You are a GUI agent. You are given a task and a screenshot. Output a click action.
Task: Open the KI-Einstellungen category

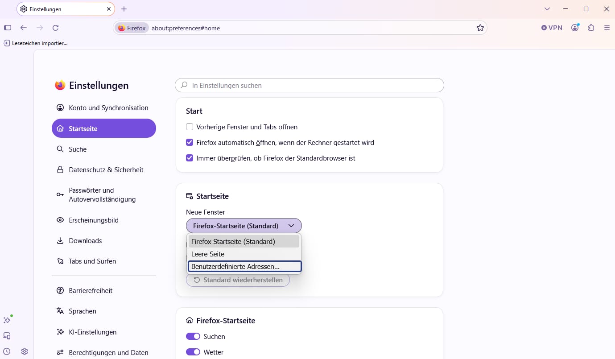(x=104, y=332)
